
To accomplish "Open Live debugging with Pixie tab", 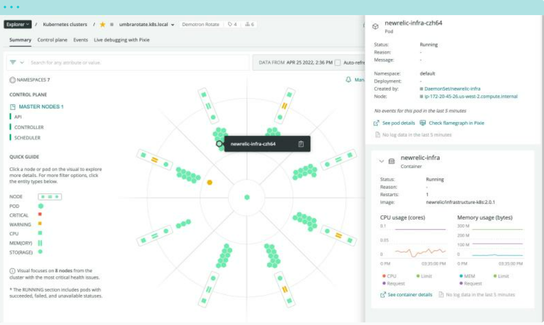I will (x=121, y=40).
